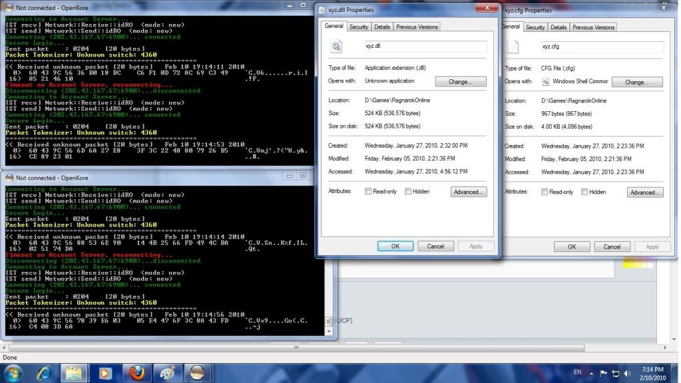Image resolution: width=681 pixels, height=383 pixels.
Task: Show hidden tray icons arrow
Action: [591, 373]
